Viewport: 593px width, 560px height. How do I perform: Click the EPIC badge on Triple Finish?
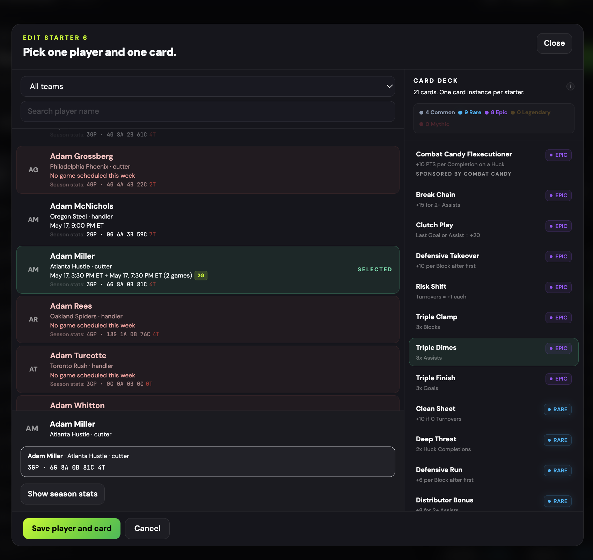(x=558, y=379)
